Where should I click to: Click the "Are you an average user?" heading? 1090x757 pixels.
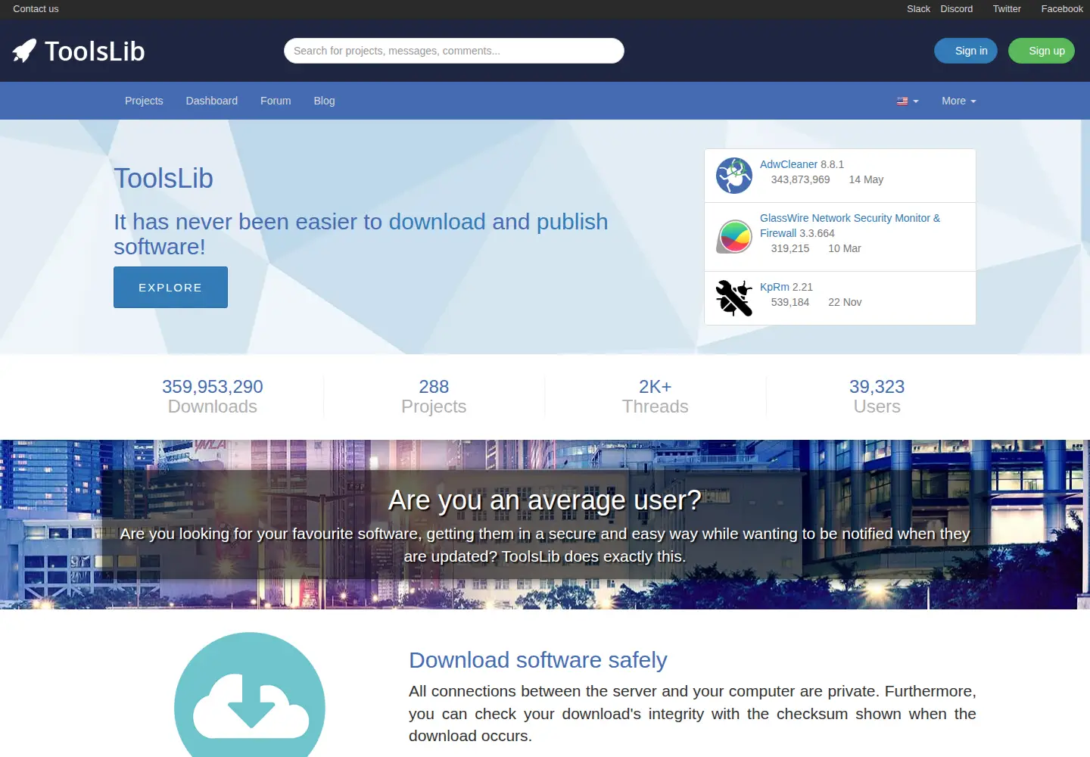[545, 500]
